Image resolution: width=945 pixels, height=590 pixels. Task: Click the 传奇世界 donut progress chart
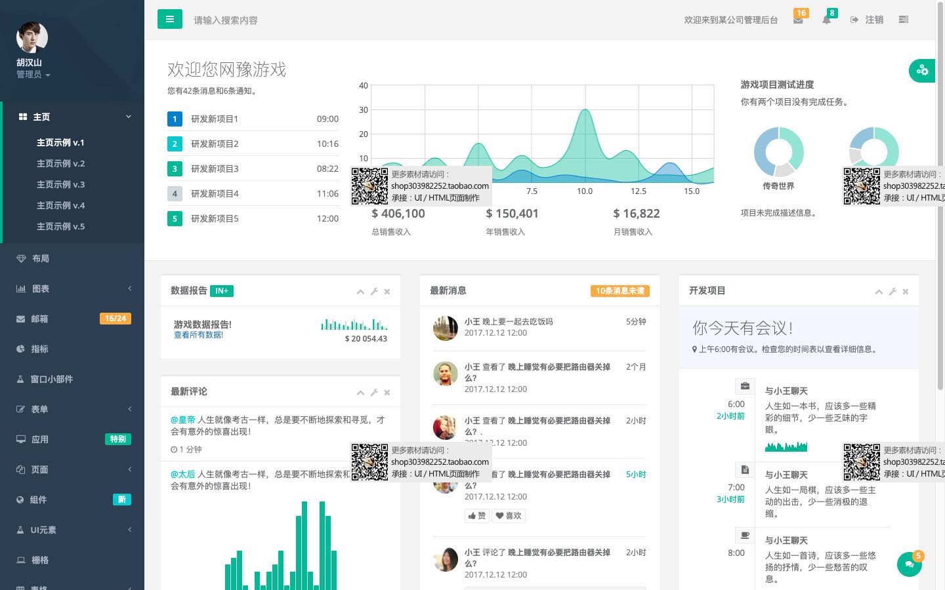pyautogui.click(x=778, y=152)
